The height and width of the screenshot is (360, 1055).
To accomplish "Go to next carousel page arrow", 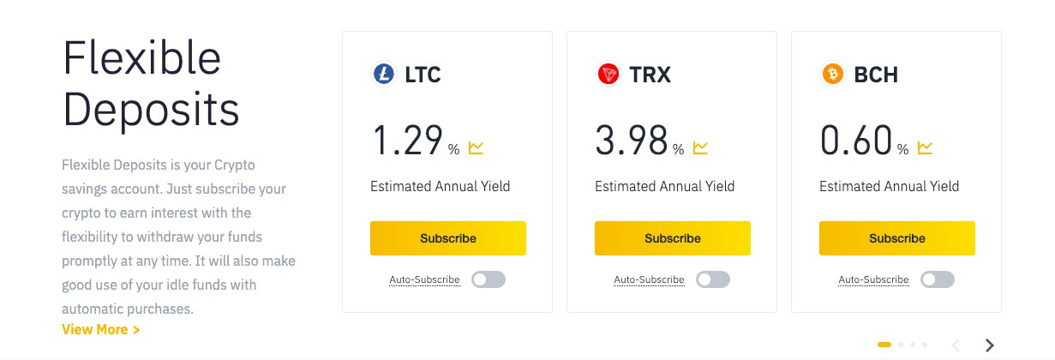I will click(990, 345).
